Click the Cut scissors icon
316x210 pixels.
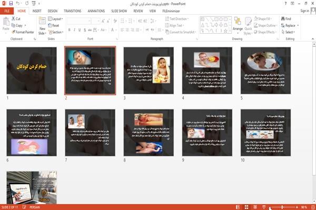pyautogui.click(x=13, y=19)
